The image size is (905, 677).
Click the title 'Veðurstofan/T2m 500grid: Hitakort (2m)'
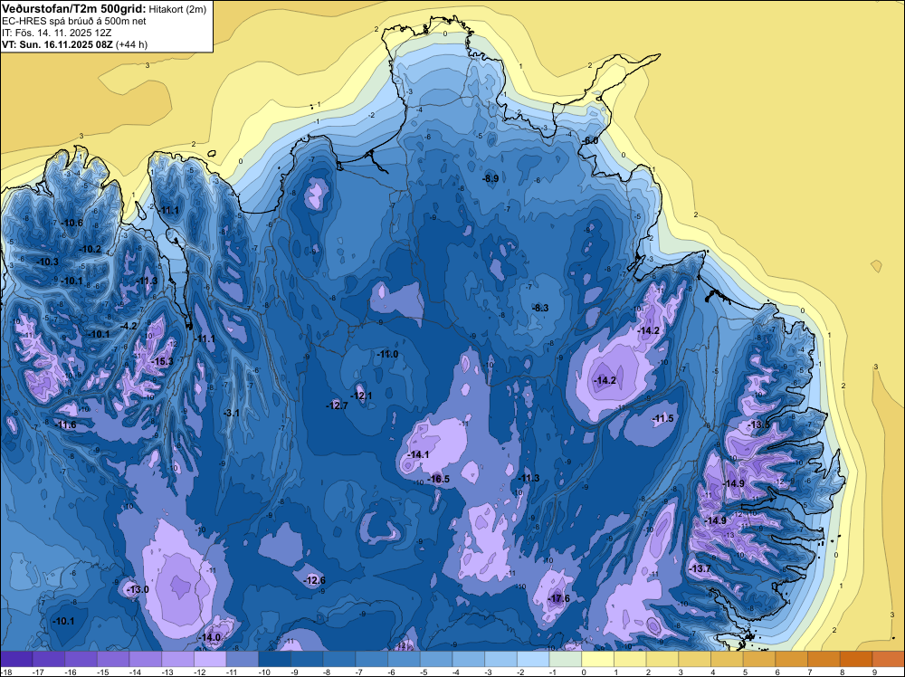(104, 9)
